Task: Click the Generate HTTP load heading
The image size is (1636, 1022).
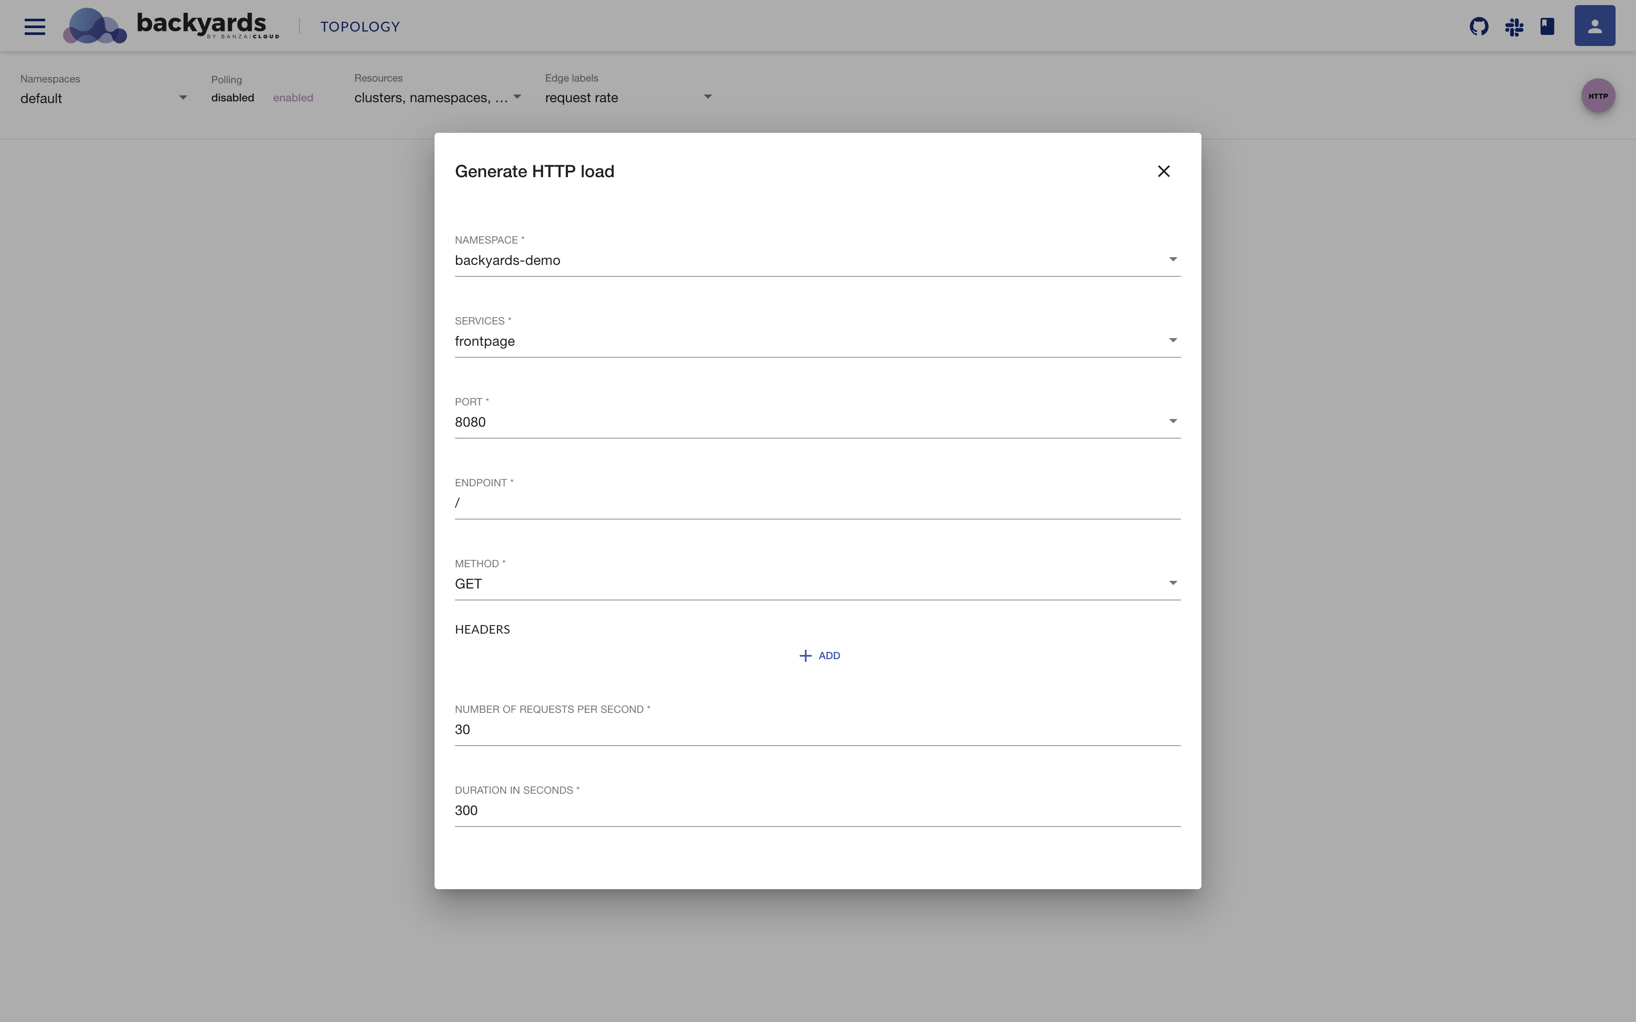Action: (x=534, y=172)
